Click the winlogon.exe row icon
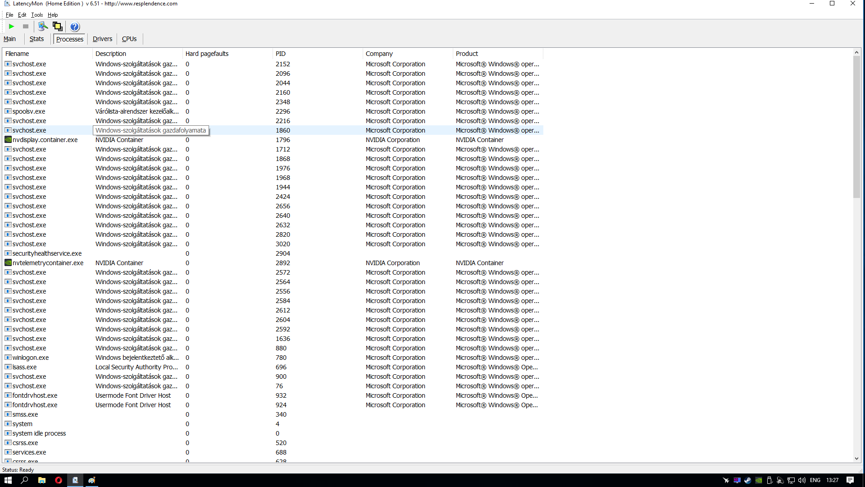This screenshot has height=487, width=865. click(8, 358)
